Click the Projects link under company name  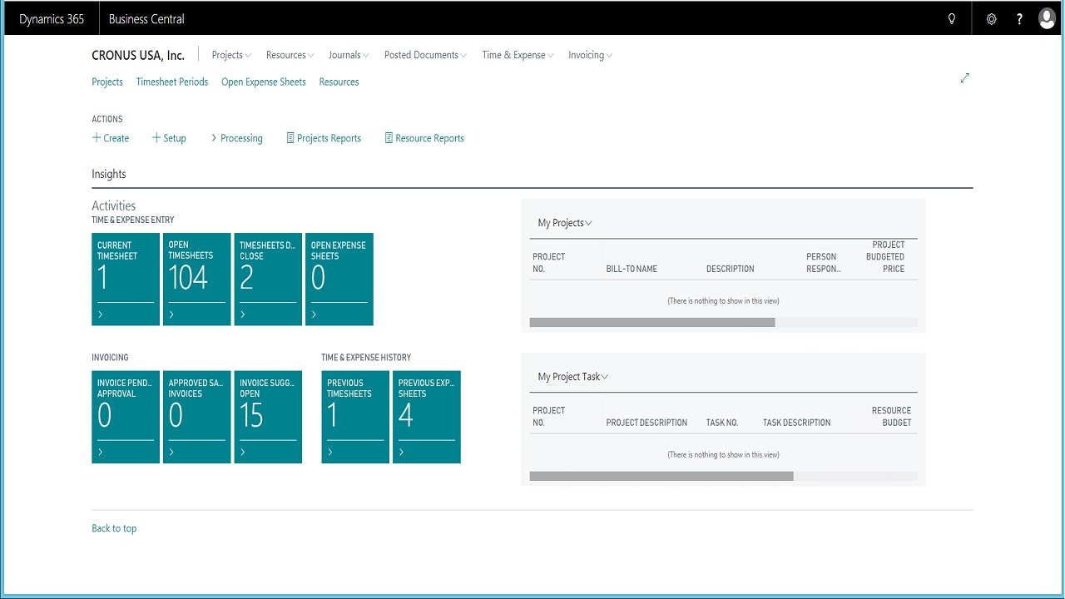click(x=107, y=82)
